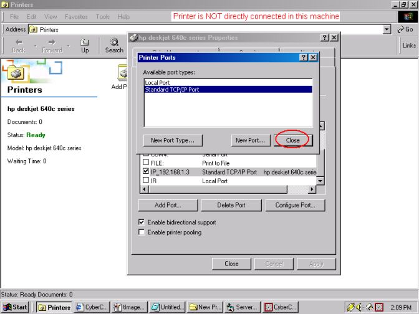This screenshot has height=314, width=419.
Task: Check the FILE: port checkbox
Action: [146, 163]
